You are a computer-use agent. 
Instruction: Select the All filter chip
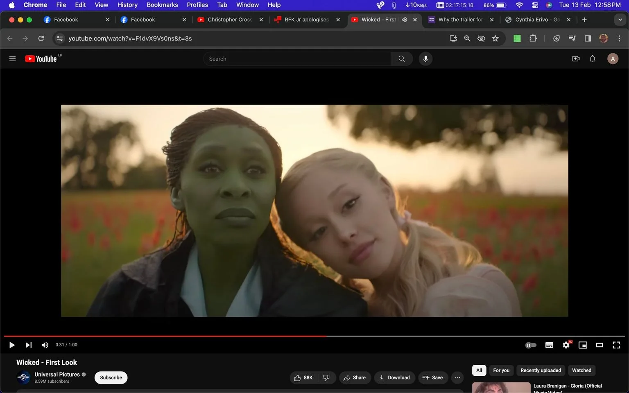click(479, 370)
